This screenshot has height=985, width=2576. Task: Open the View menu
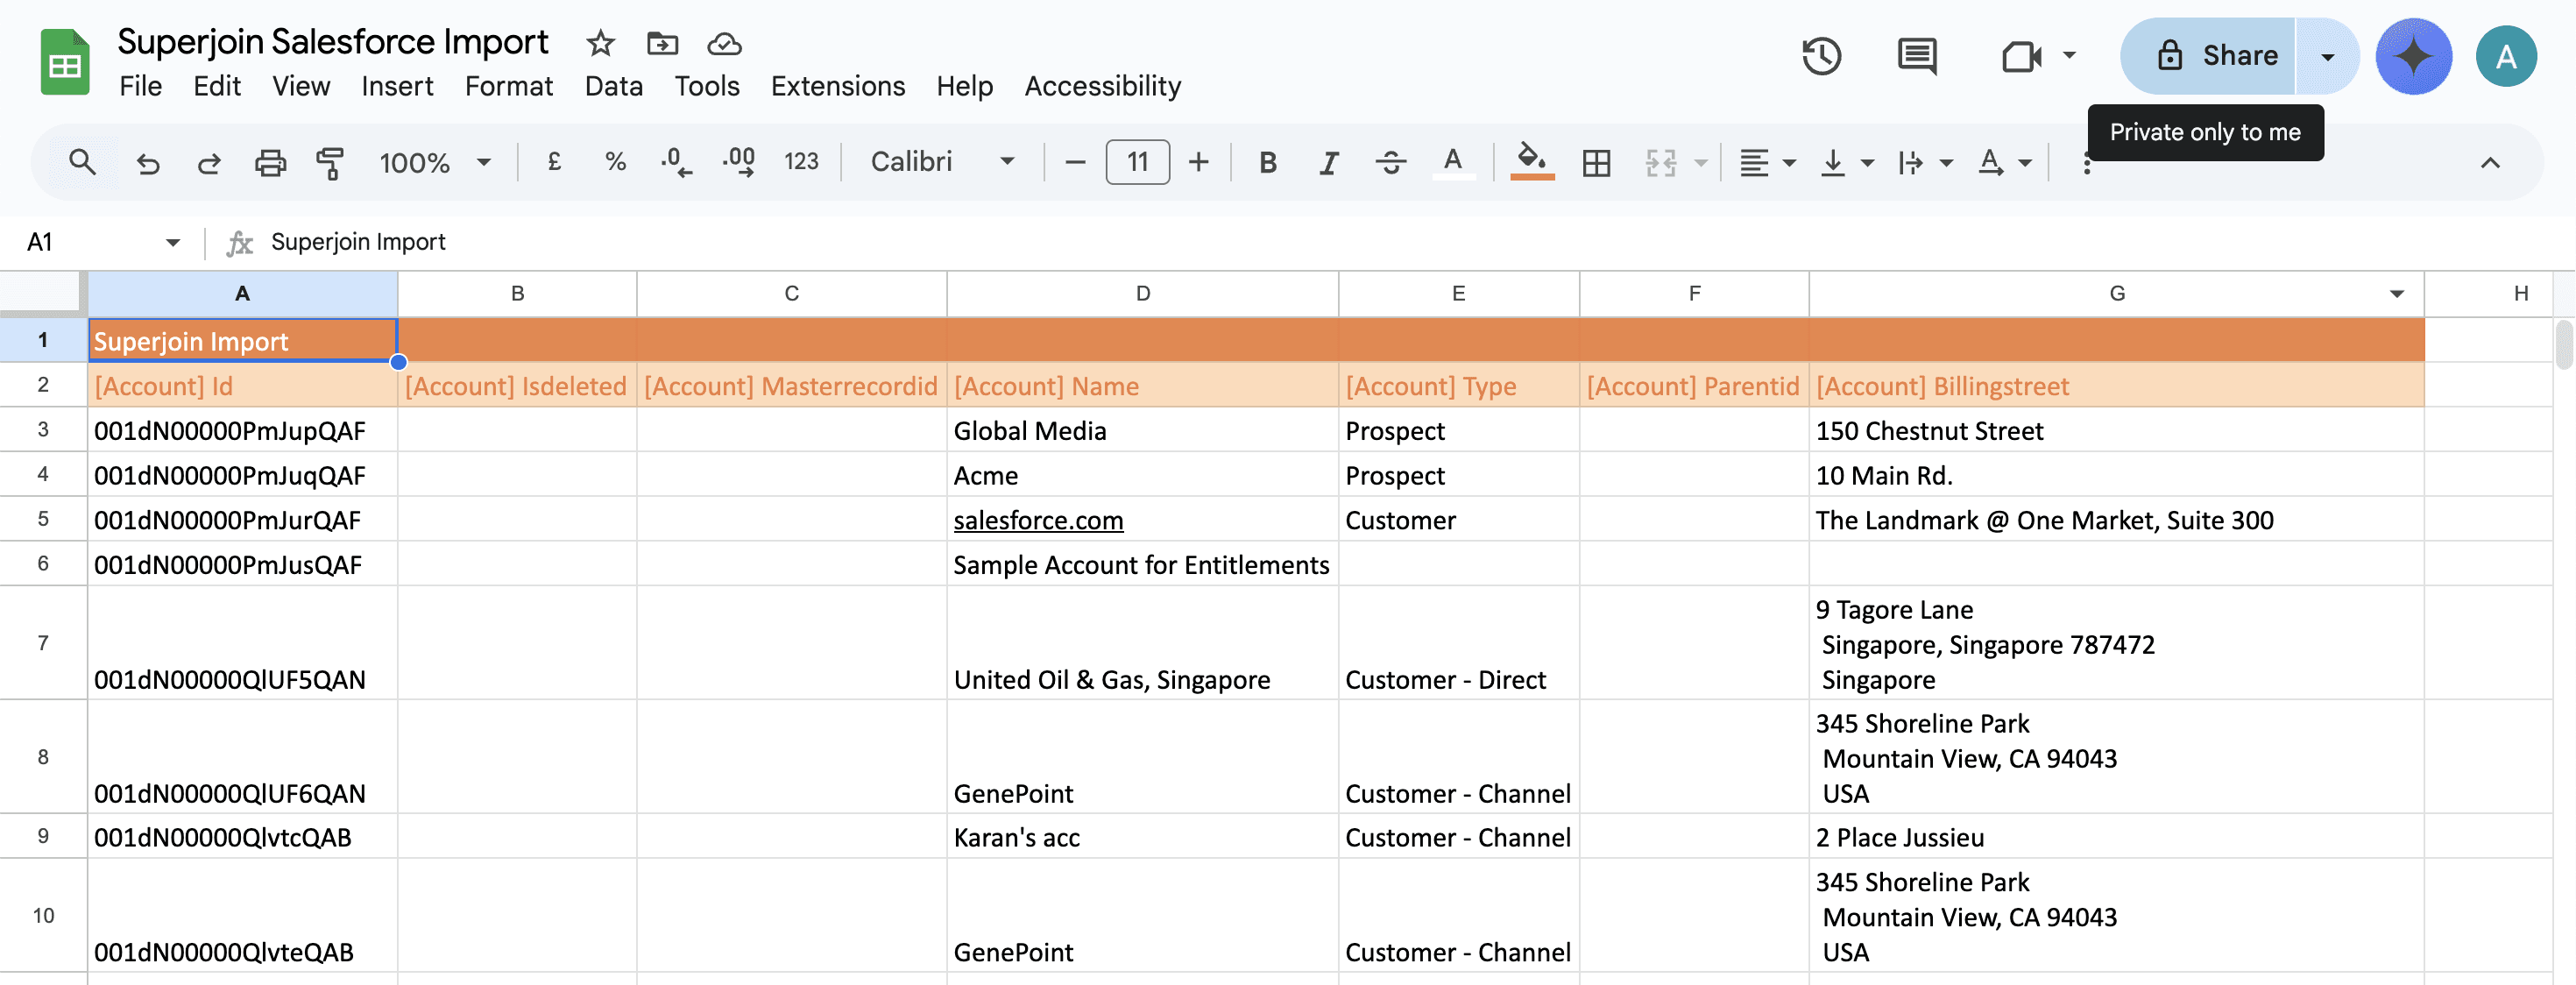(301, 87)
